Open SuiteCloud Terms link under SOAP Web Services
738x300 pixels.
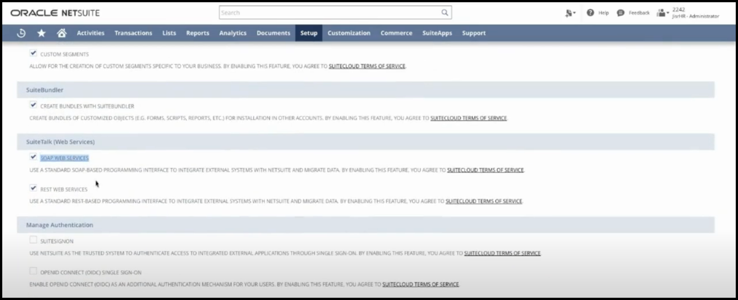pyautogui.click(x=485, y=170)
